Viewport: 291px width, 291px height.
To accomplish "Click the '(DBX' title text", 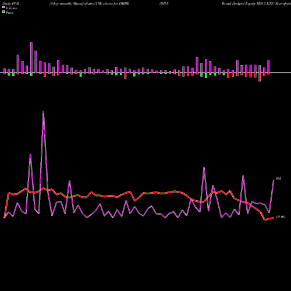I will (x=164, y=3).
